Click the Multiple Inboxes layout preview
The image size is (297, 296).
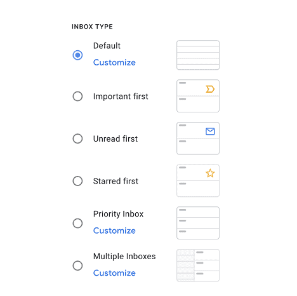198,266
